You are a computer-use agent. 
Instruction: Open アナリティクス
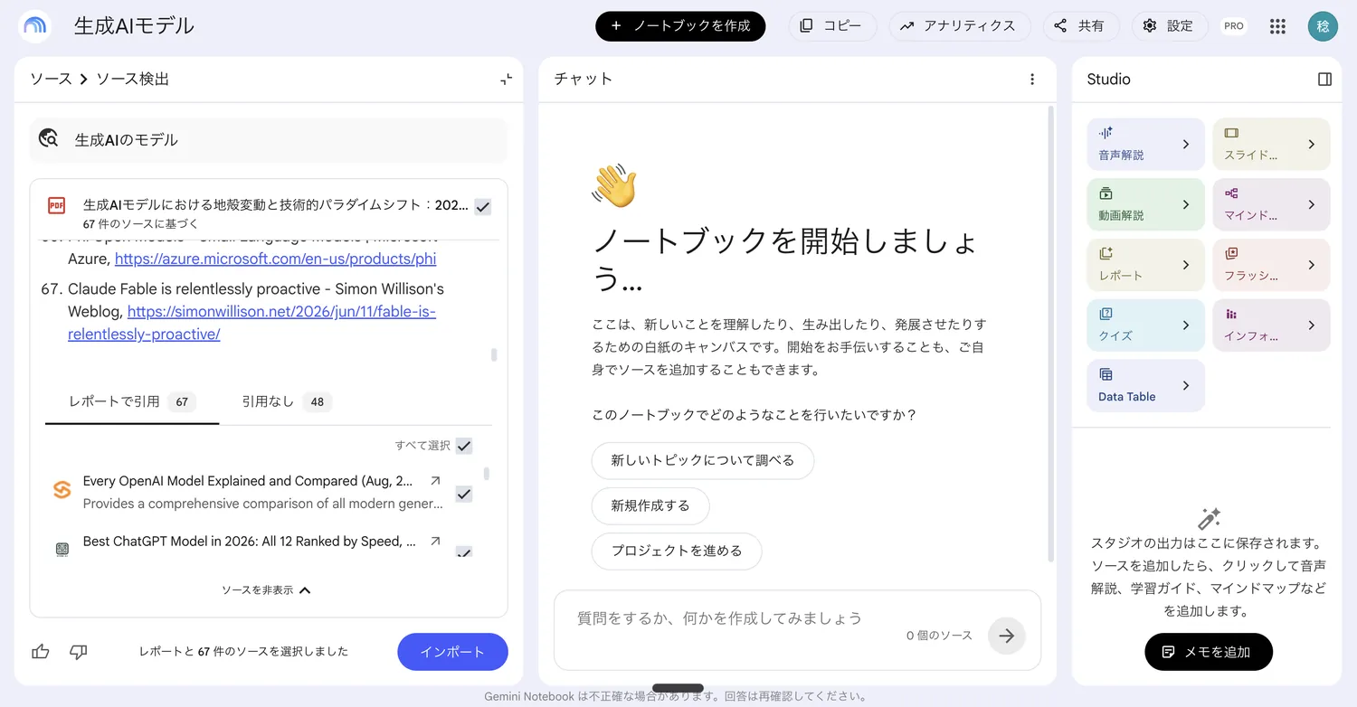(959, 26)
